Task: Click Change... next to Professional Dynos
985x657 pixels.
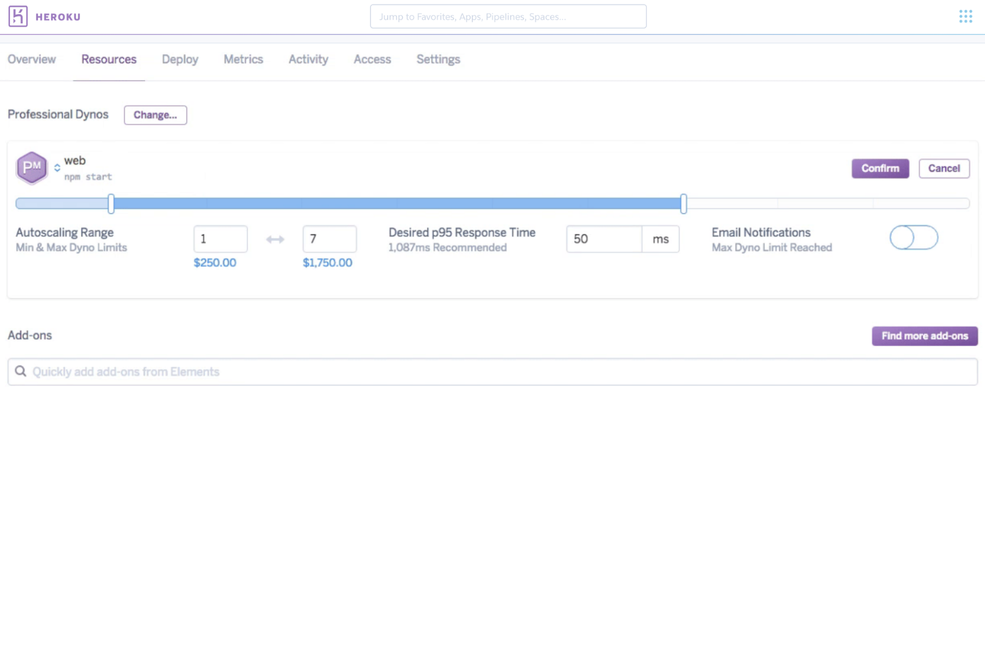Action: pos(155,114)
